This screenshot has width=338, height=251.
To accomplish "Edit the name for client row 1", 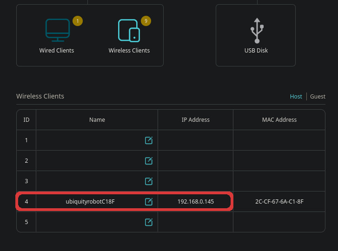I will (x=149, y=140).
